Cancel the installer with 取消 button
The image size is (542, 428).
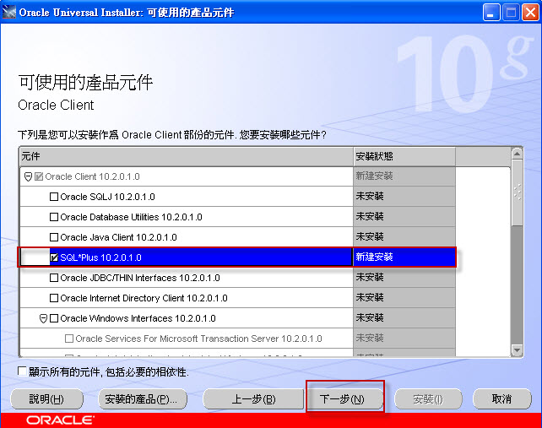pyautogui.click(x=502, y=399)
